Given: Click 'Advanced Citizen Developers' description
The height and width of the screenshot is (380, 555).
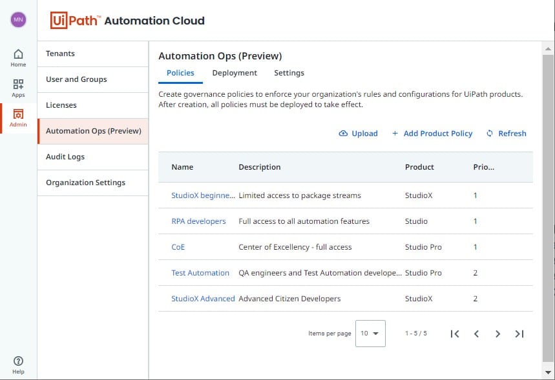Looking at the screenshot, I should tap(289, 299).
